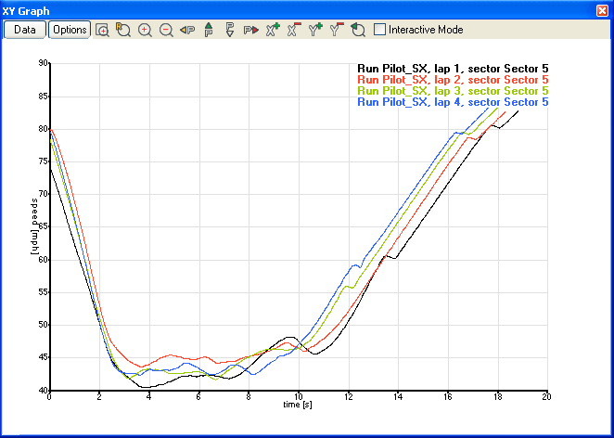Click the zoom-to-fit icon in toolbar

(102, 30)
